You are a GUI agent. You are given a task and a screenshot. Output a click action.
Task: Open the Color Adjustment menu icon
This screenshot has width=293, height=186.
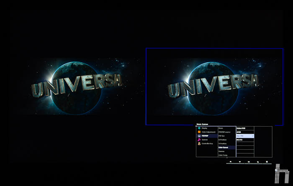coord(199,132)
